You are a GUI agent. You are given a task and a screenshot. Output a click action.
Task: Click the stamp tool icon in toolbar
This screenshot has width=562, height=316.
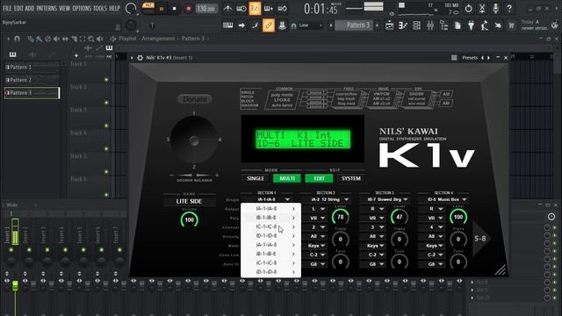pyautogui.click(x=282, y=25)
